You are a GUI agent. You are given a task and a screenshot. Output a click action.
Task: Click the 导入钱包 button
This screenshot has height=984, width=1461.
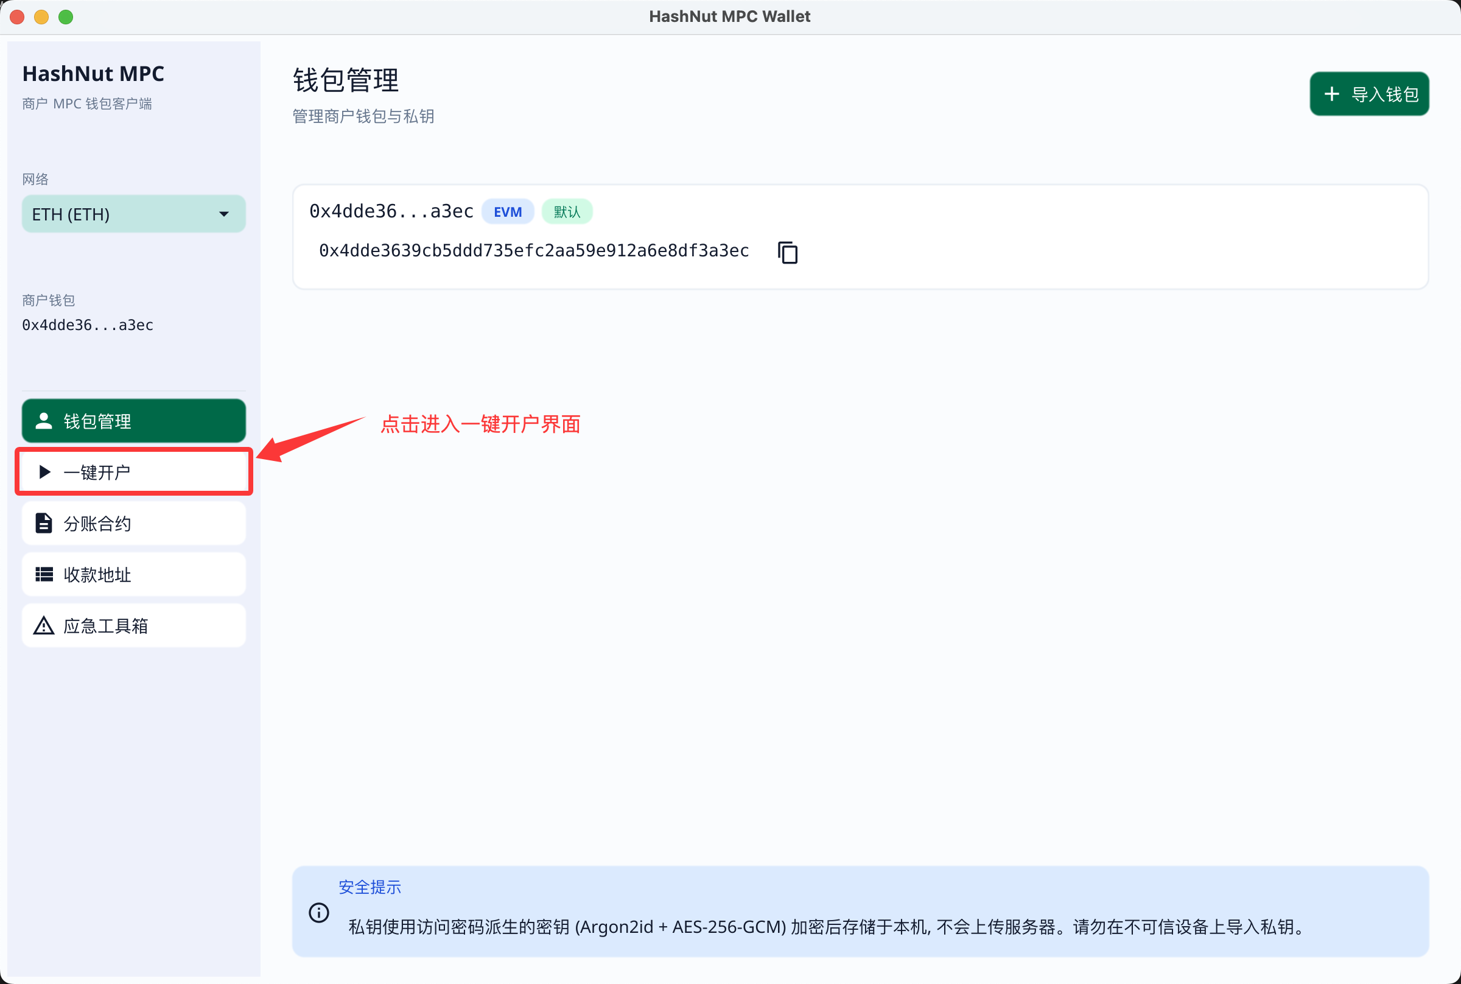(1370, 94)
